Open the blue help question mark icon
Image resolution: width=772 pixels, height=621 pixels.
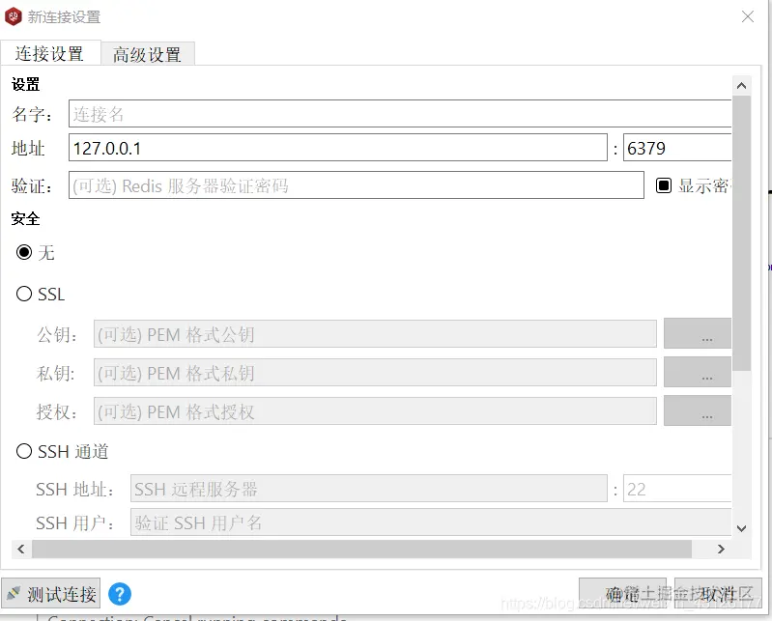coord(120,594)
